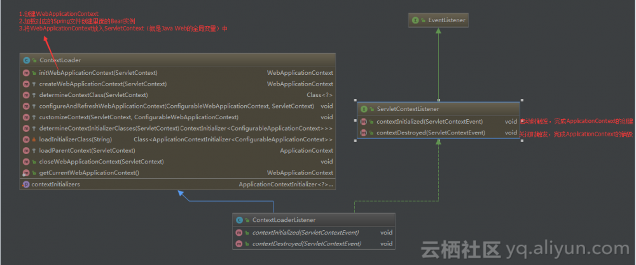This screenshot has width=636, height=265.
Task: Click the method icon beside getCurrentWebApplicationContext
Action: (26, 172)
